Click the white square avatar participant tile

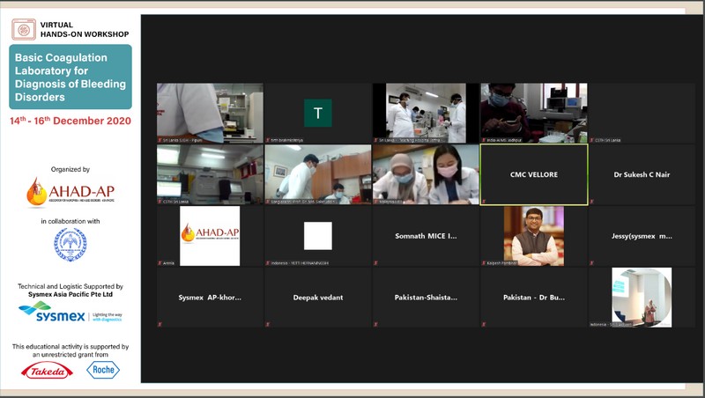pyautogui.click(x=317, y=236)
